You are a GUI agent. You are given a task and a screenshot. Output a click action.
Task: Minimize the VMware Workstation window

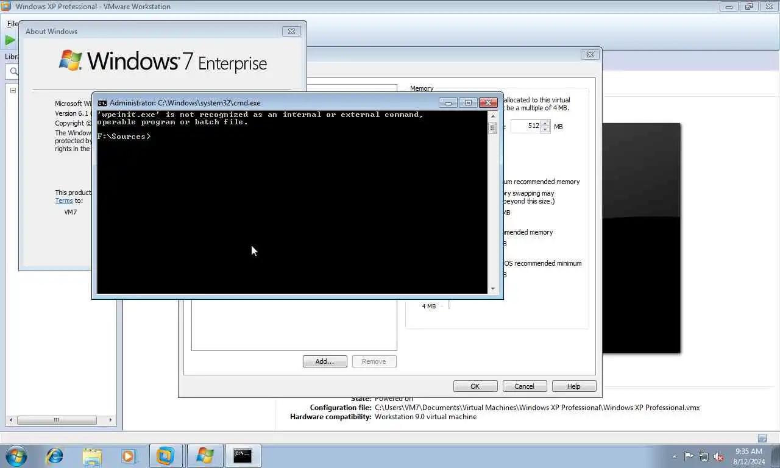click(729, 7)
